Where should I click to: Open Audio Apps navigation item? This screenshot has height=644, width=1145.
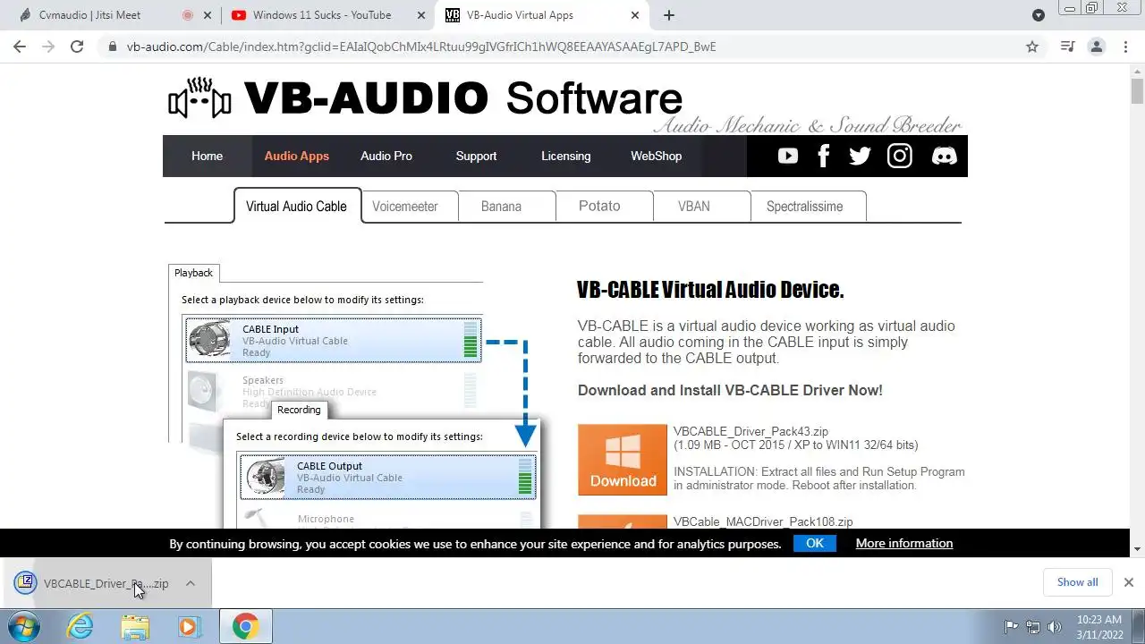297,156
